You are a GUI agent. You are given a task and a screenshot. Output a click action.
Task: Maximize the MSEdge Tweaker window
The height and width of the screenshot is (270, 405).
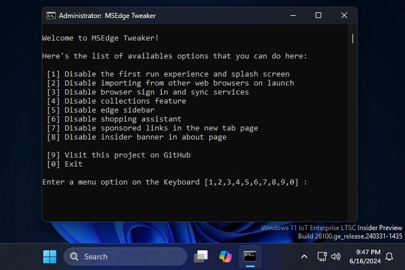point(318,16)
